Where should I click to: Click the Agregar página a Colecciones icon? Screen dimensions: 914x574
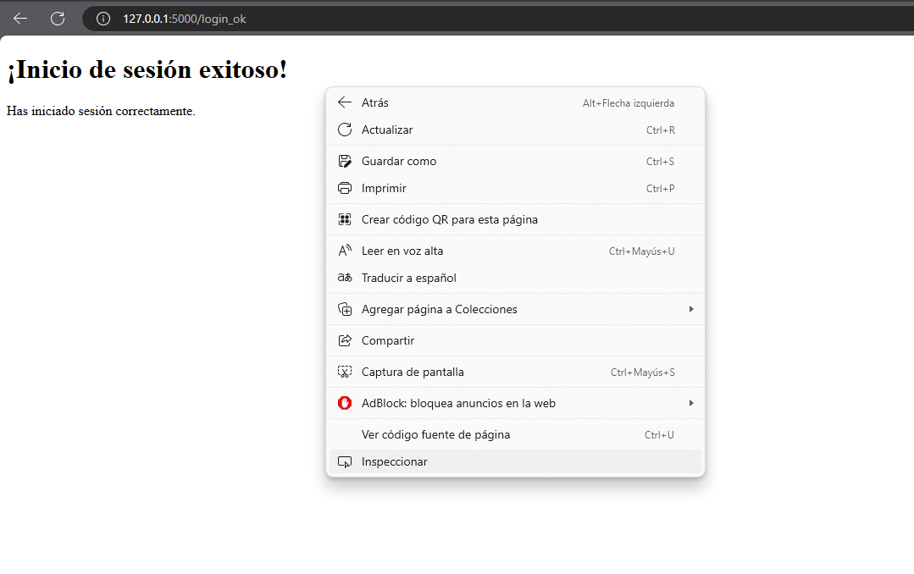345,309
